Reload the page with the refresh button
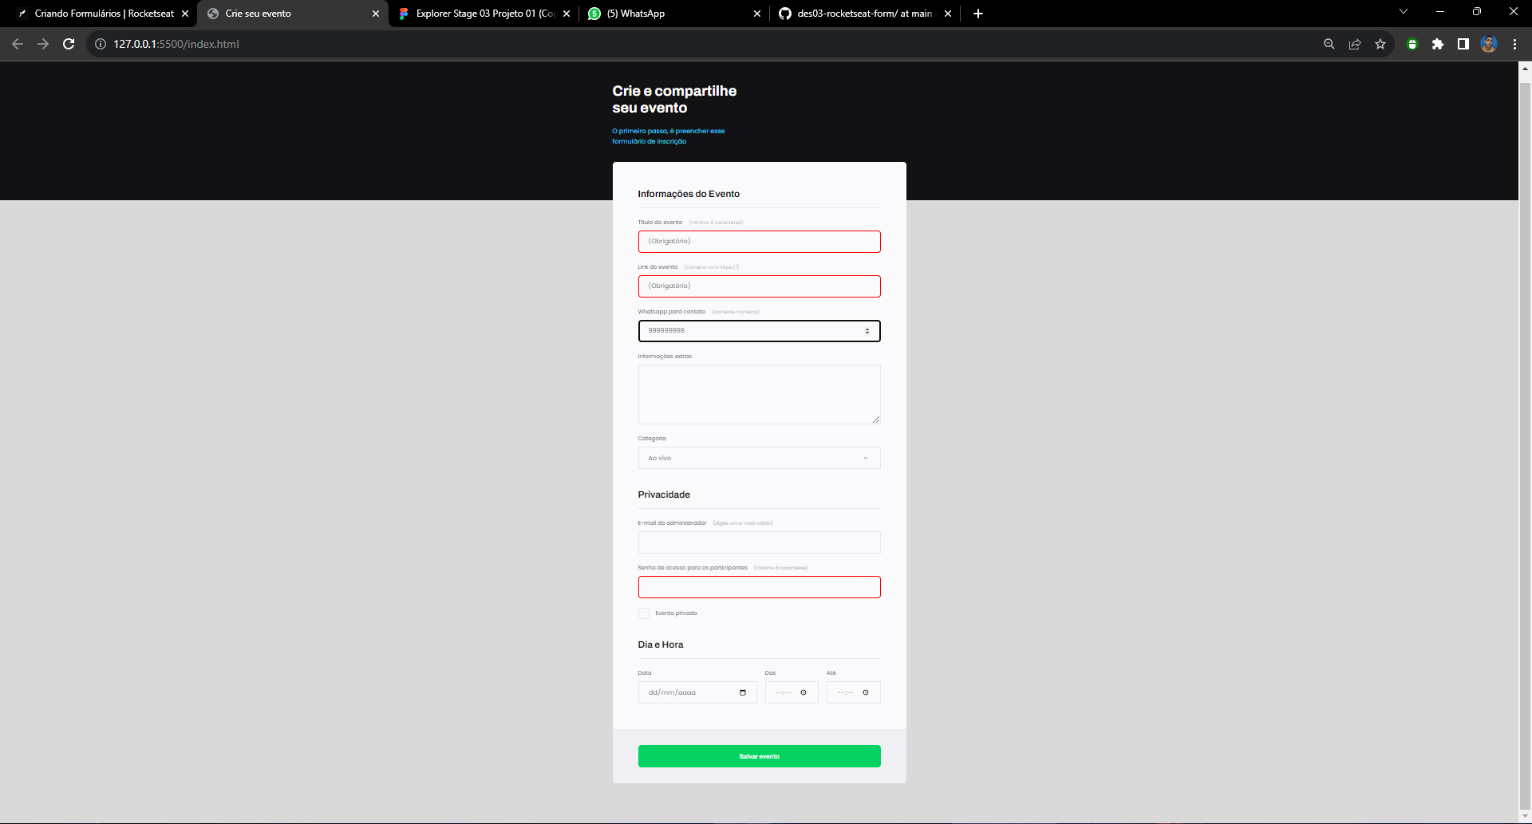1532x824 pixels. coord(69,44)
